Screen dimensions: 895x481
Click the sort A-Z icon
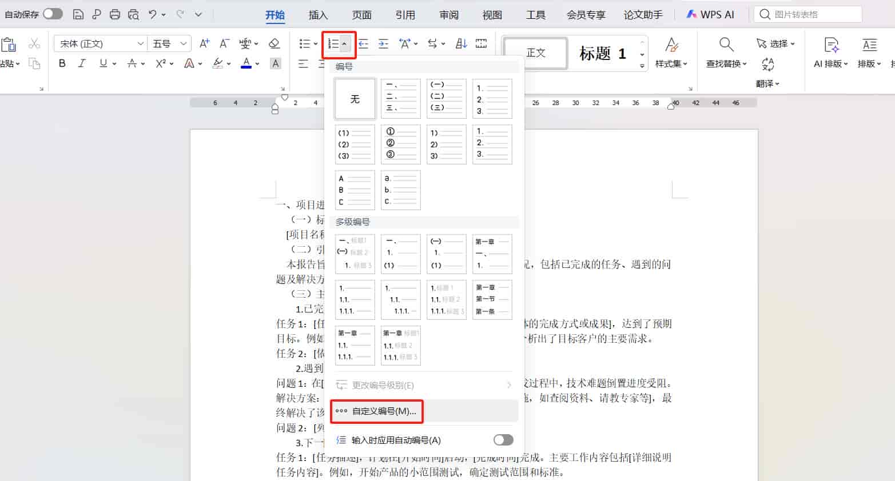point(461,43)
